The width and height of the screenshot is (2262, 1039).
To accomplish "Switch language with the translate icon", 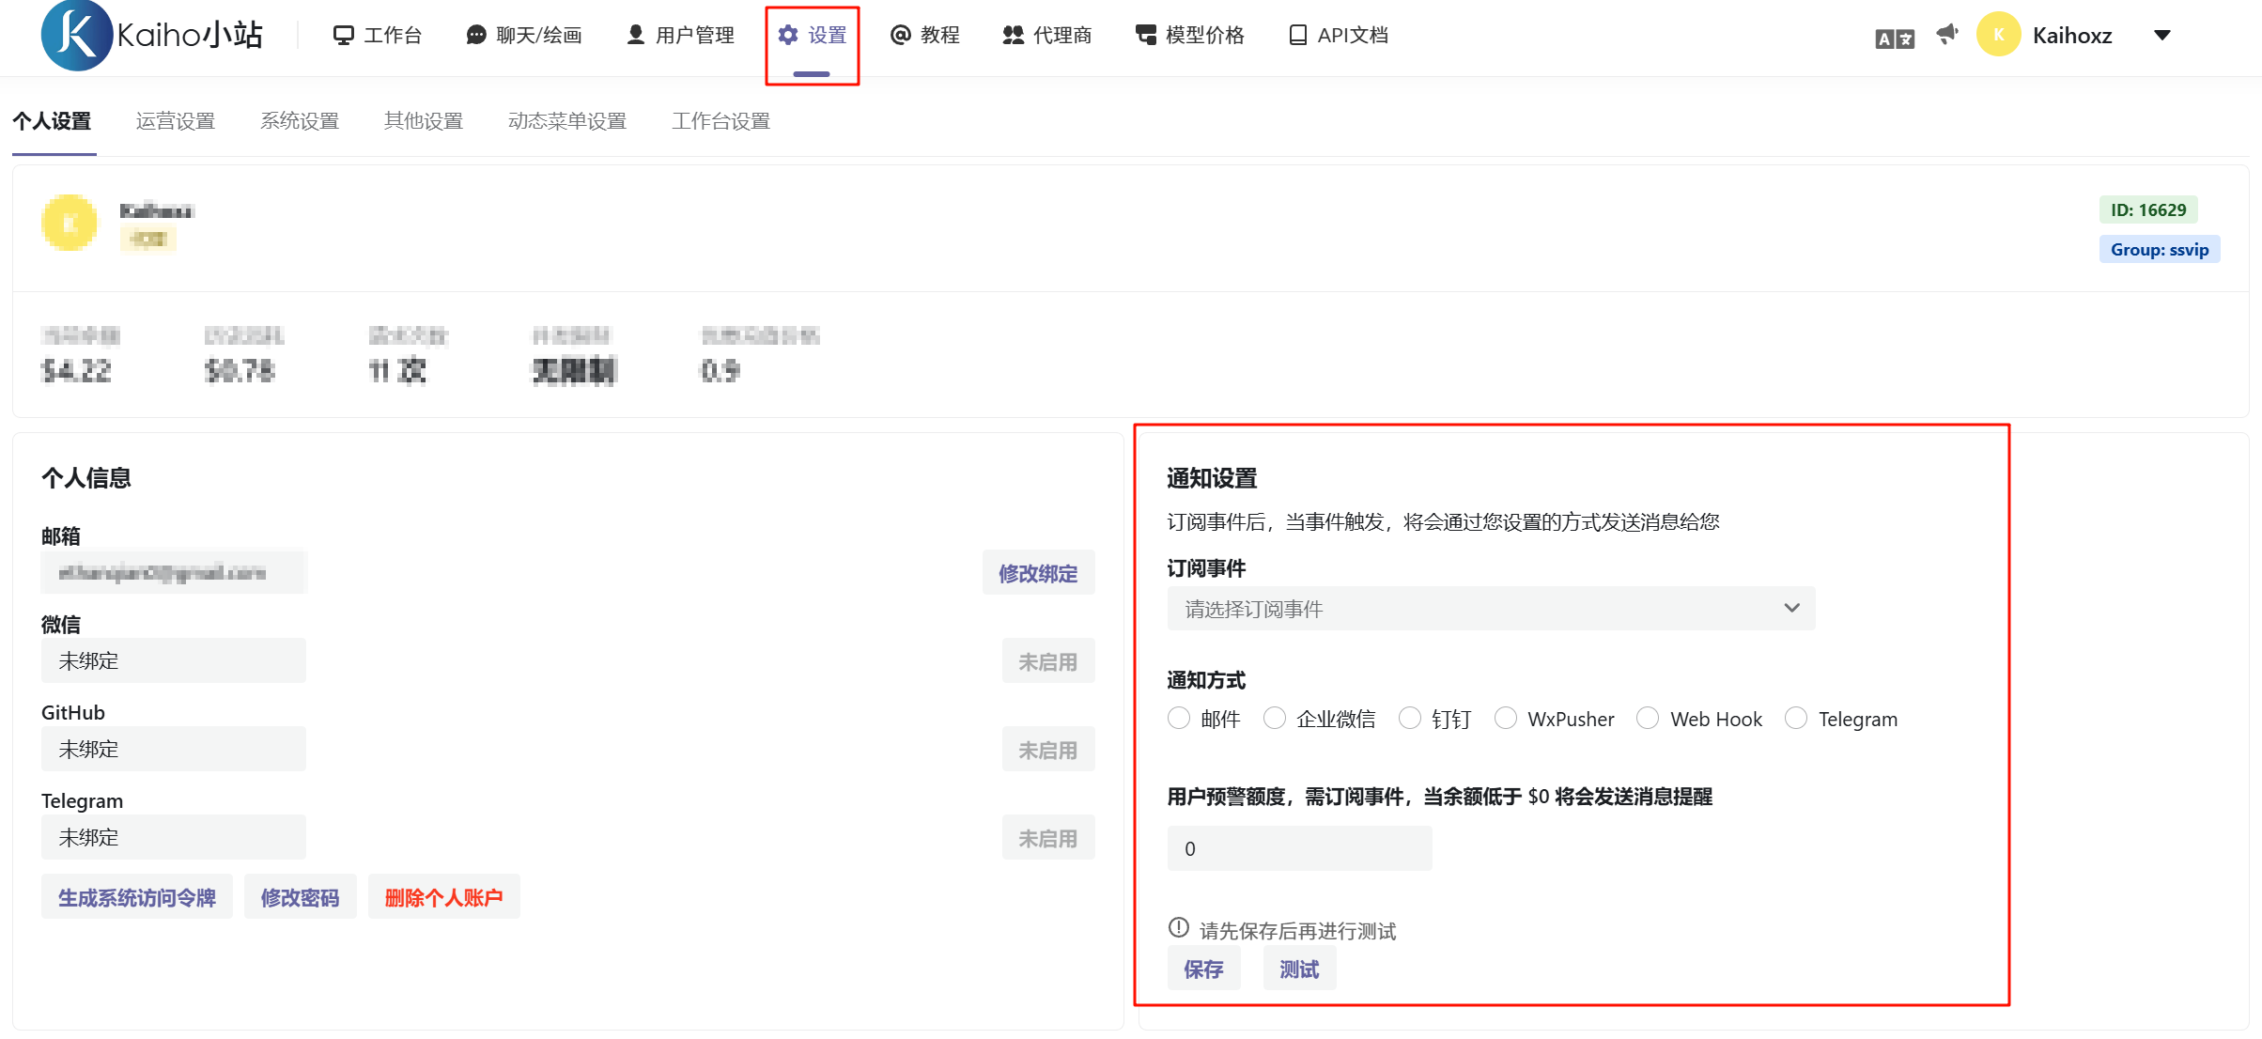I will click(1895, 39).
